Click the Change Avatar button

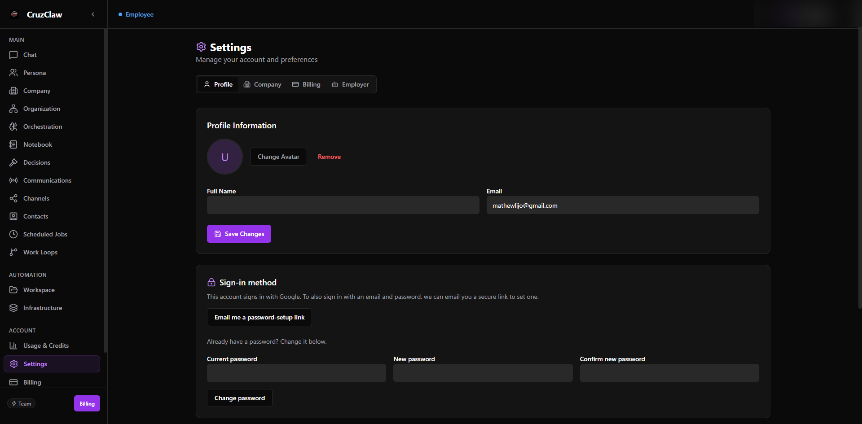(278, 157)
